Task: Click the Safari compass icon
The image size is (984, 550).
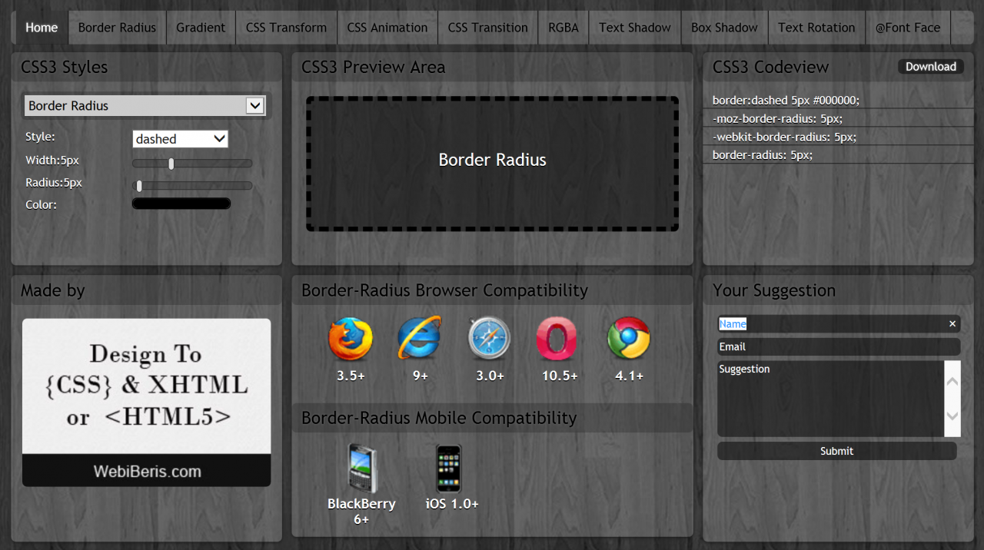Action: [x=490, y=339]
